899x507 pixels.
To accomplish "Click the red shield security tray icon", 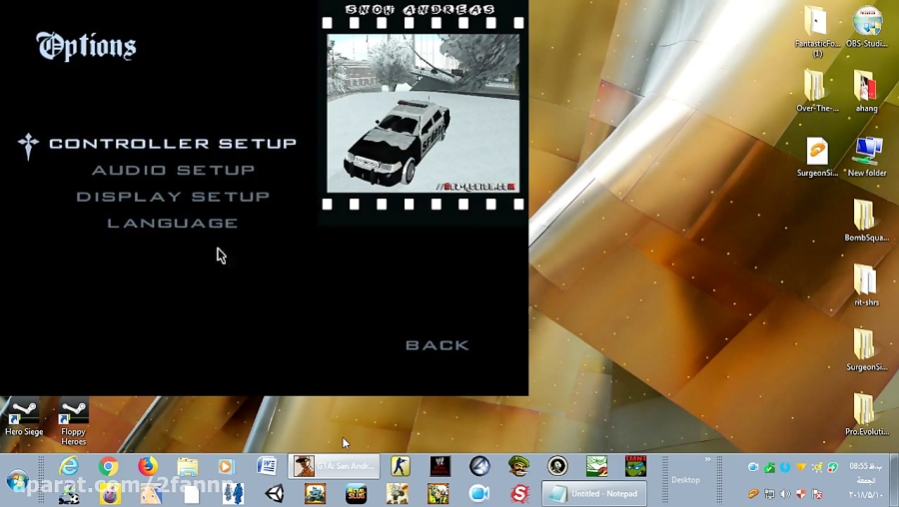I will (801, 494).
